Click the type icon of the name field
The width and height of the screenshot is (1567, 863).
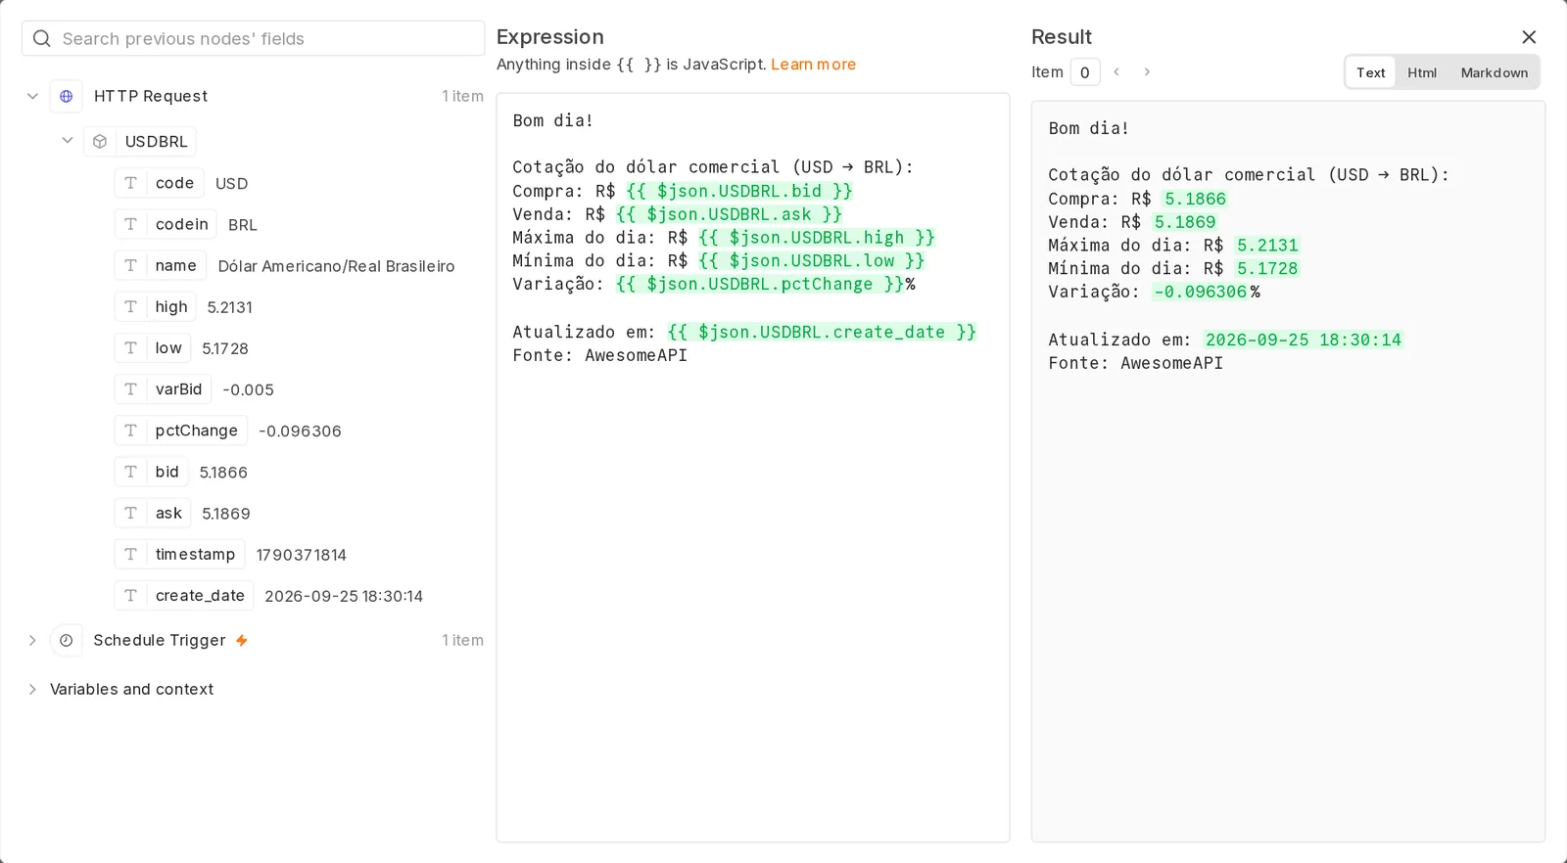click(130, 265)
